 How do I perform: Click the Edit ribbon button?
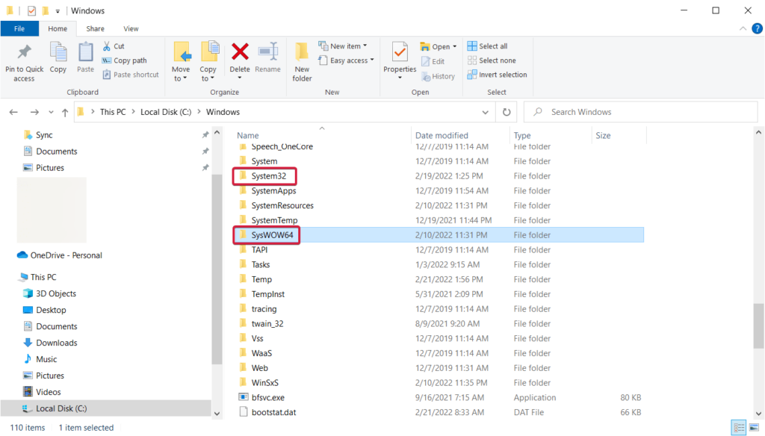coord(433,61)
